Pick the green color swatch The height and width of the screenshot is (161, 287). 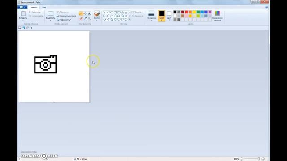pyautogui.click(x=198, y=12)
